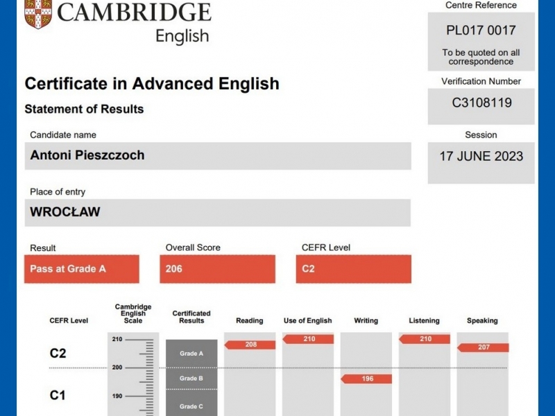Click the "Listening" column header
This screenshot has width=555, height=416.
coord(424,321)
